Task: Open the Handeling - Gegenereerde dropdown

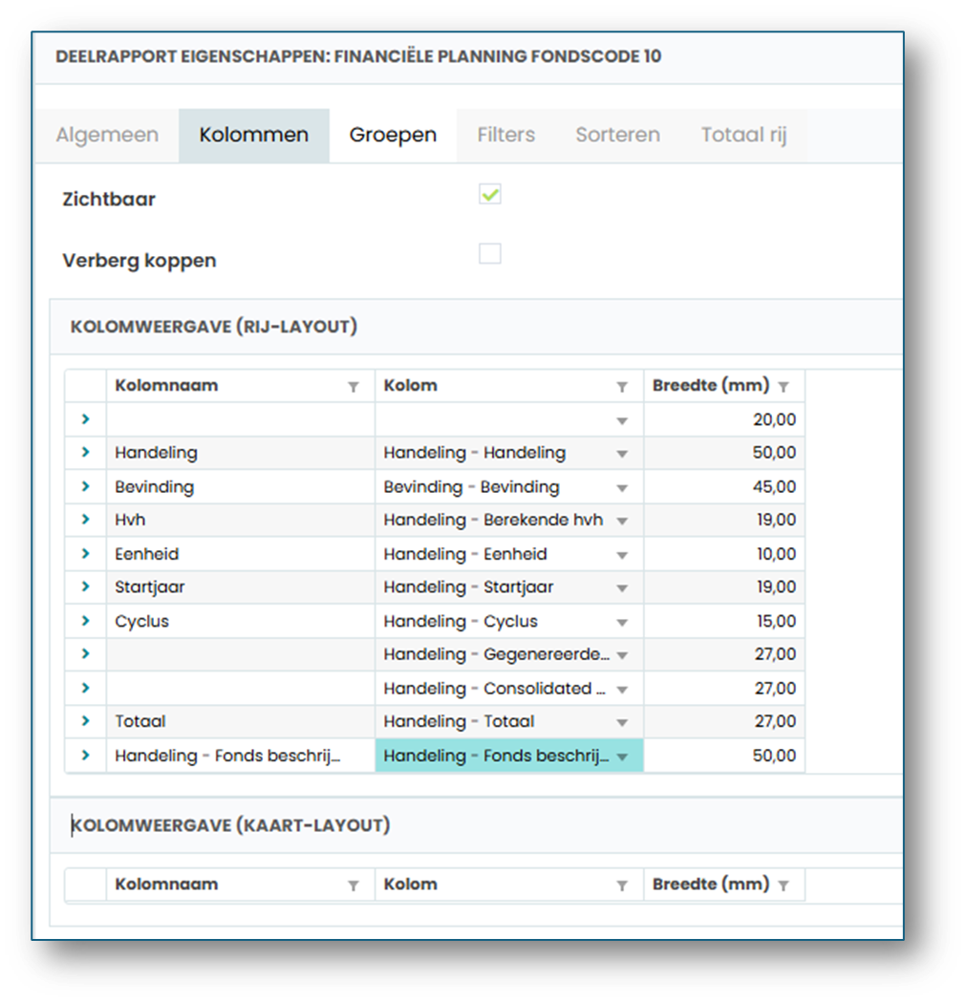Action: click(x=621, y=655)
